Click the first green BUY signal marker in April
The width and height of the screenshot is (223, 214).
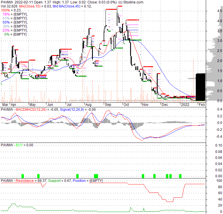click(x=23, y=176)
